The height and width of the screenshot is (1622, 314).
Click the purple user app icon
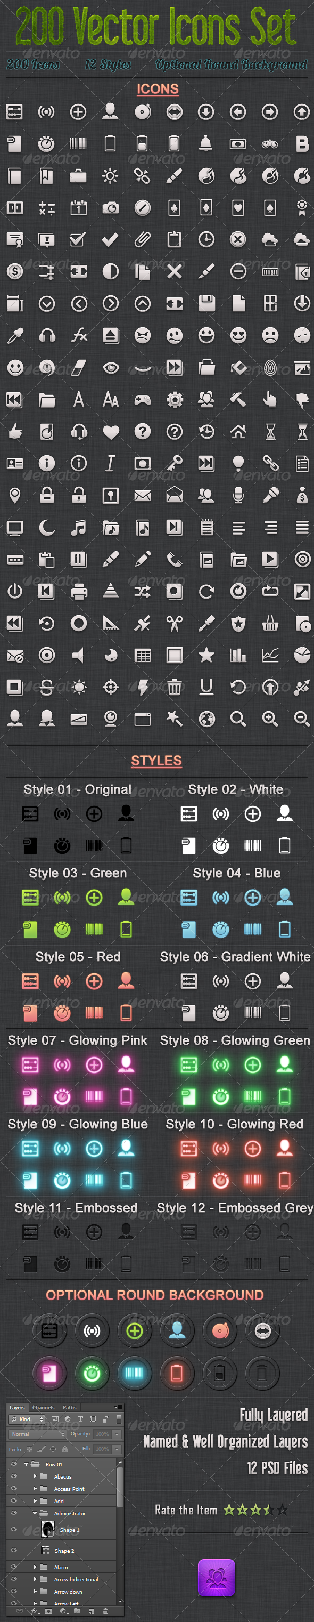pyautogui.click(x=217, y=1578)
